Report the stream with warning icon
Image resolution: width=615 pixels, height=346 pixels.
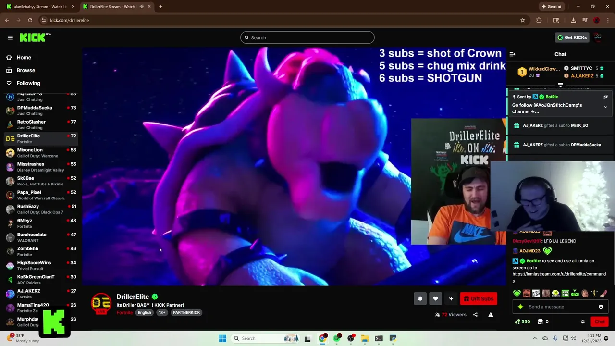[x=491, y=315]
